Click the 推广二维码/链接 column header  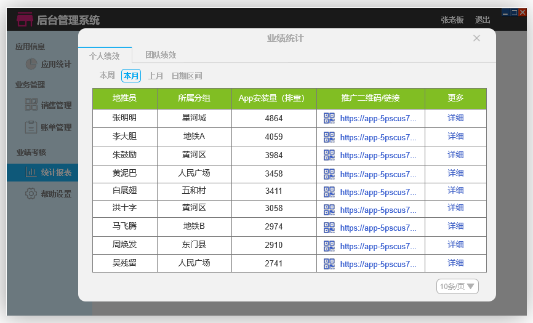click(x=371, y=98)
